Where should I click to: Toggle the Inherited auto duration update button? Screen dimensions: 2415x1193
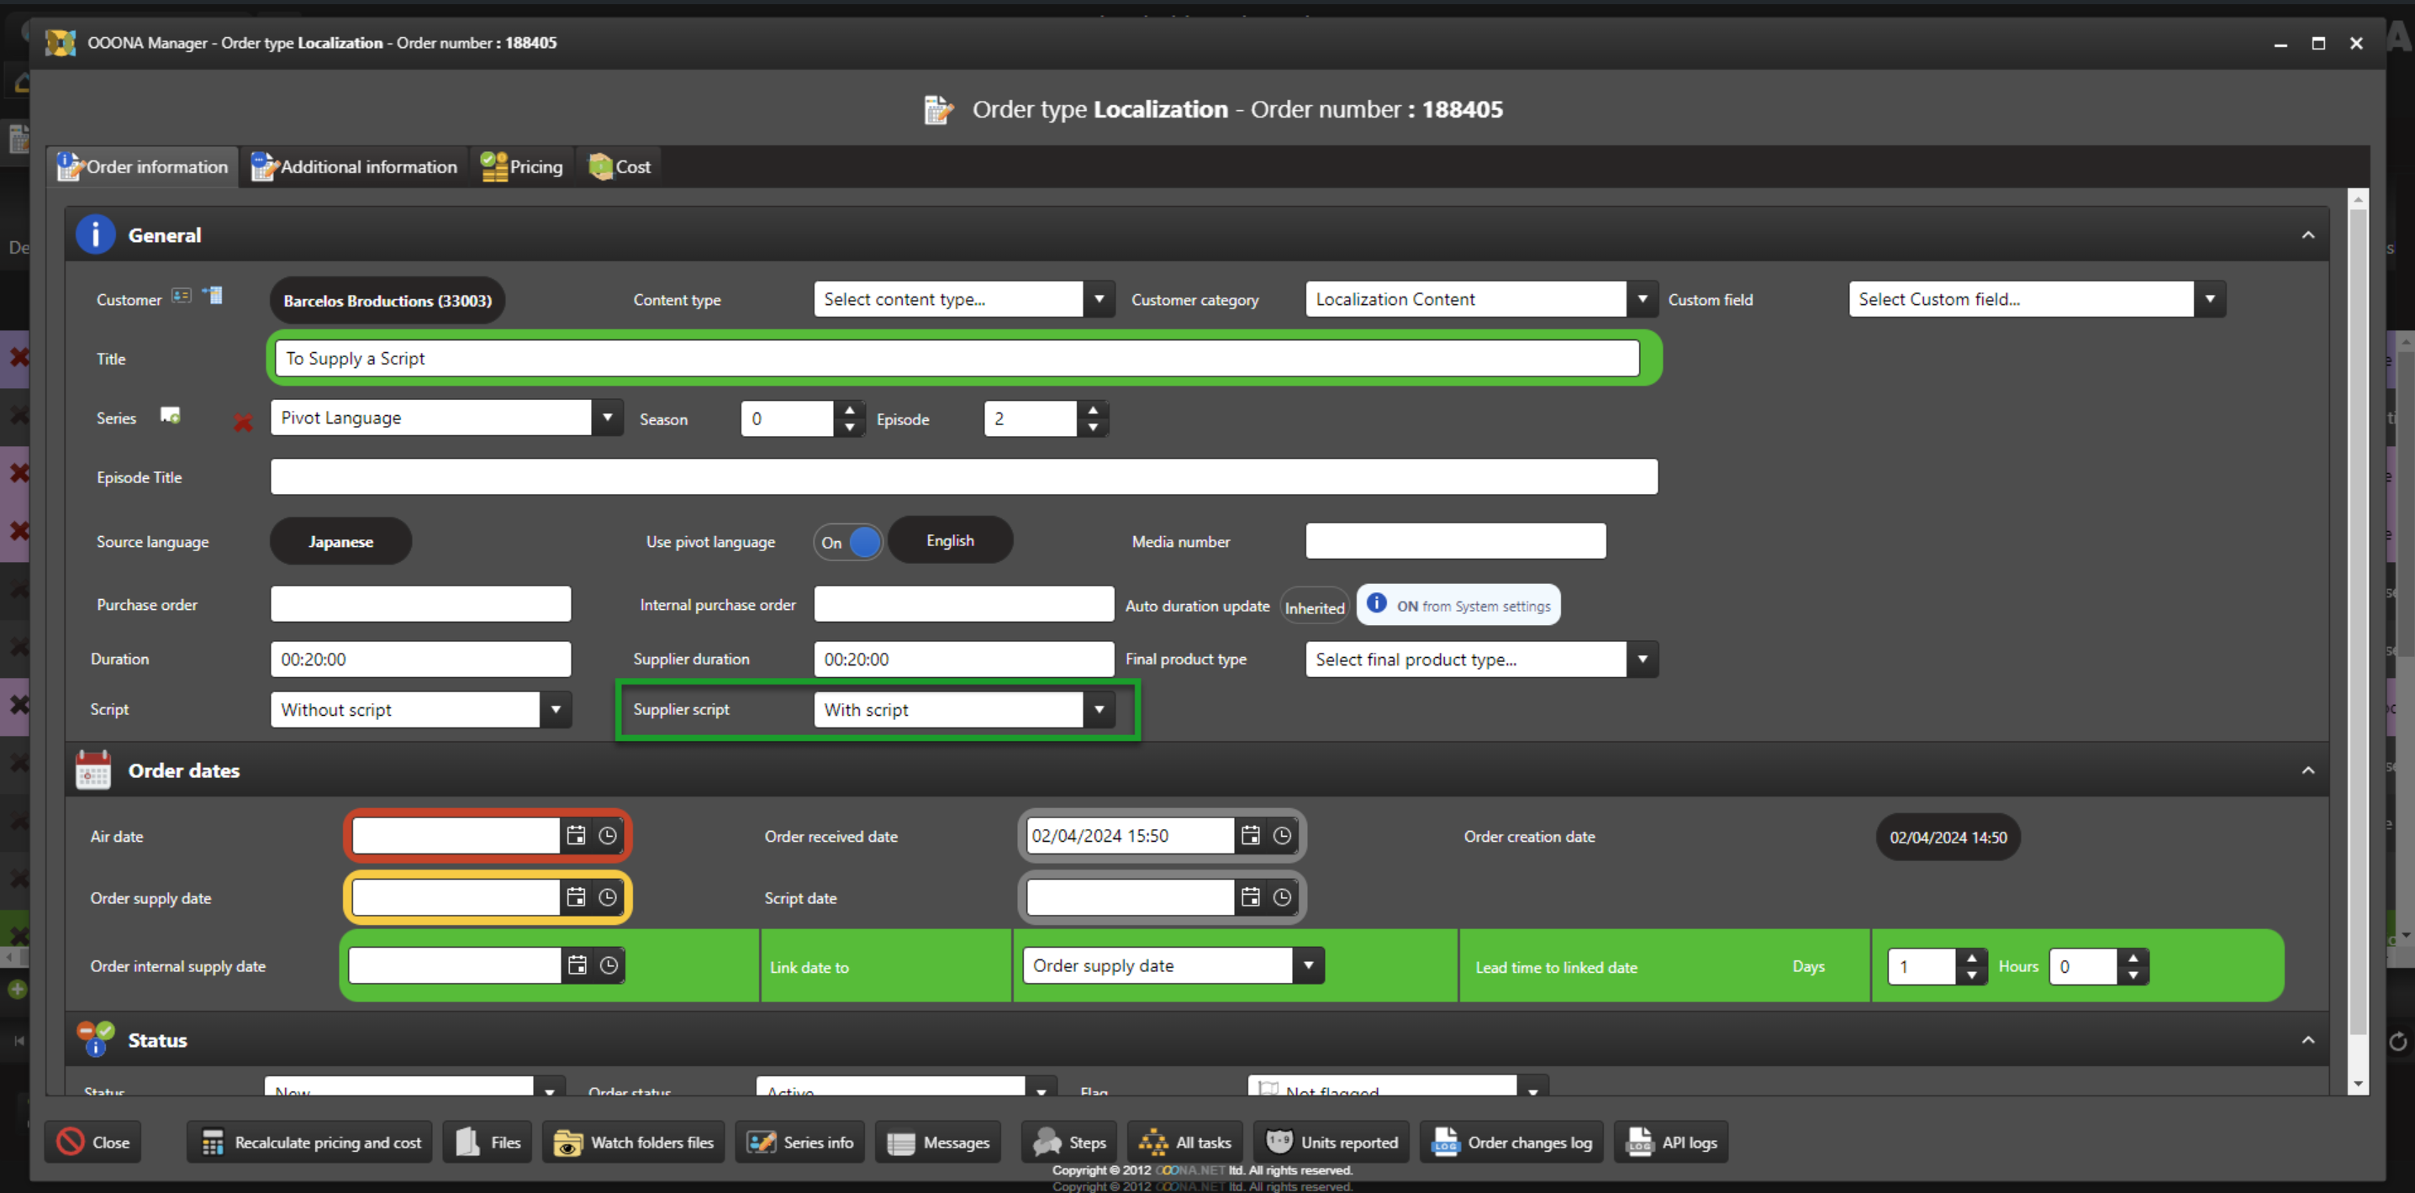pyautogui.click(x=1314, y=607)
